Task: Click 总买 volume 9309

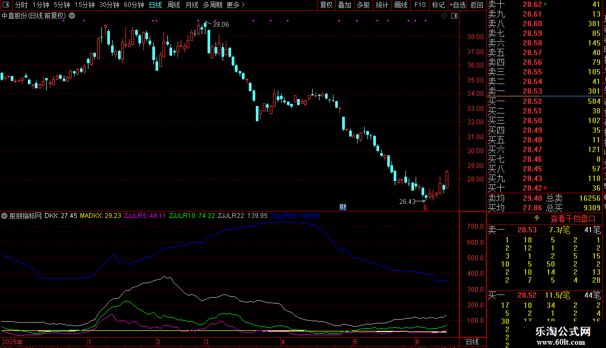Action: click(592, 208)
